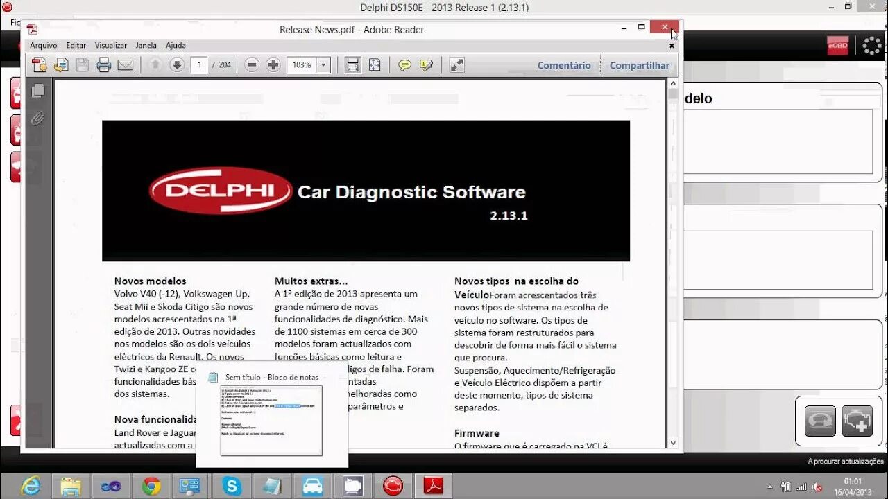
Task: Open Google Chrome from the taskbar
Action: pyautogui.click(x=151, y=487)
